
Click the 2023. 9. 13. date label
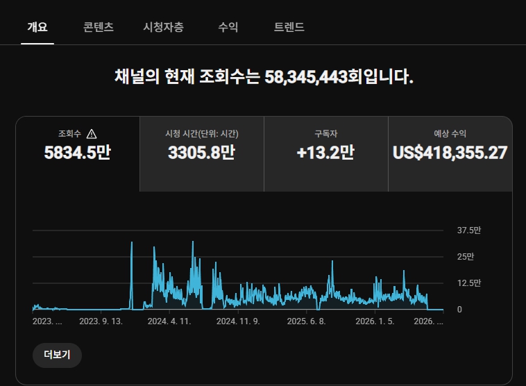pos(101,321)
